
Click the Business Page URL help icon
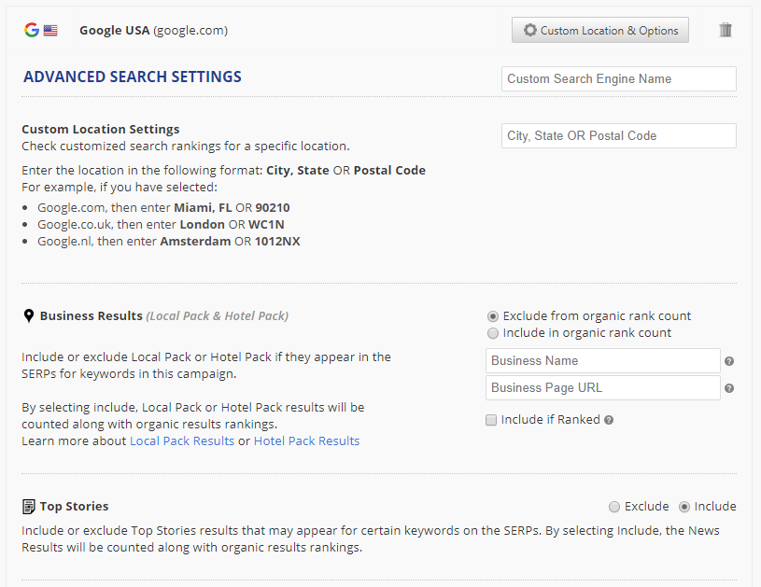[729, 388]
